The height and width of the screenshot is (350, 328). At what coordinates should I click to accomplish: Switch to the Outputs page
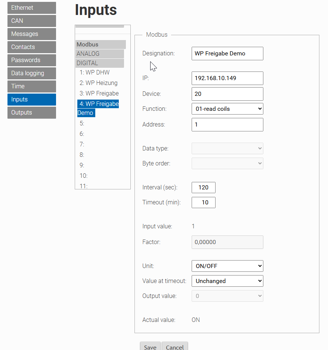(32, 113)
